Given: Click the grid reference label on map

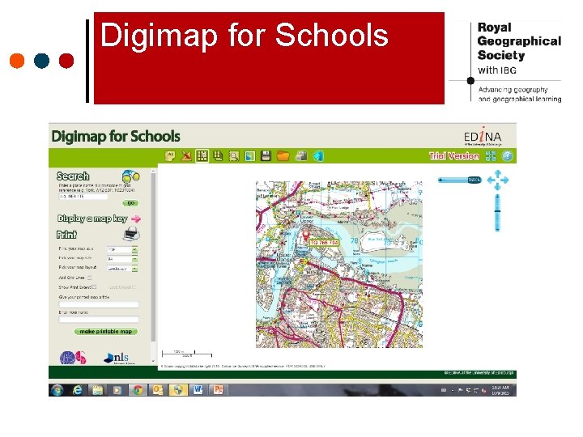Looking at the screenshot, I should (x=324, y=243).
